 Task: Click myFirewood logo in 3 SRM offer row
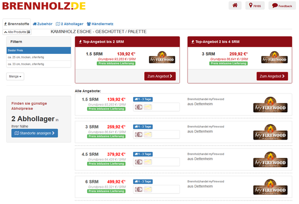(270, 132)
